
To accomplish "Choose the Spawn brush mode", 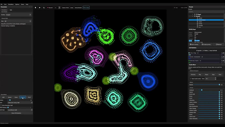I will [x=10, y=97].
